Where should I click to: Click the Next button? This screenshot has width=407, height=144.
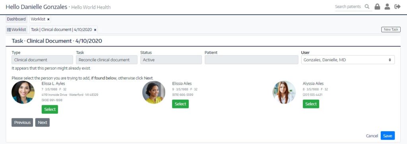pos(42,123)
